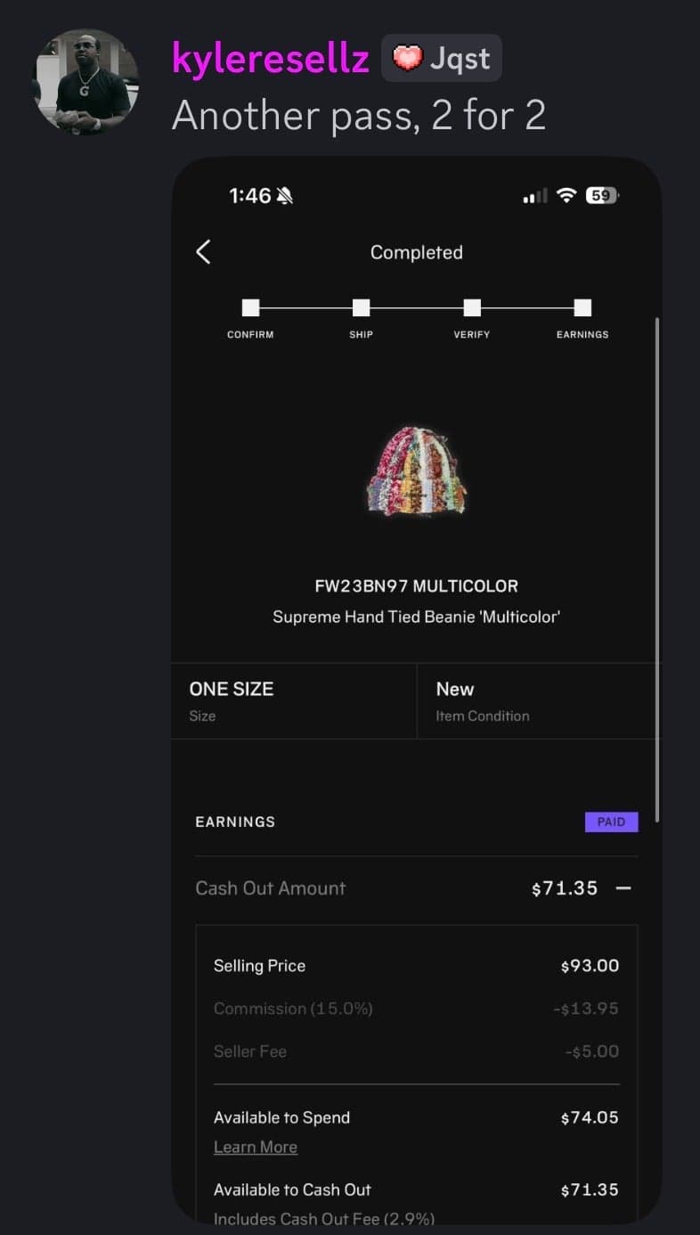
Task: Click the heart emoji in Jqst tag
Action: point(407,59)
